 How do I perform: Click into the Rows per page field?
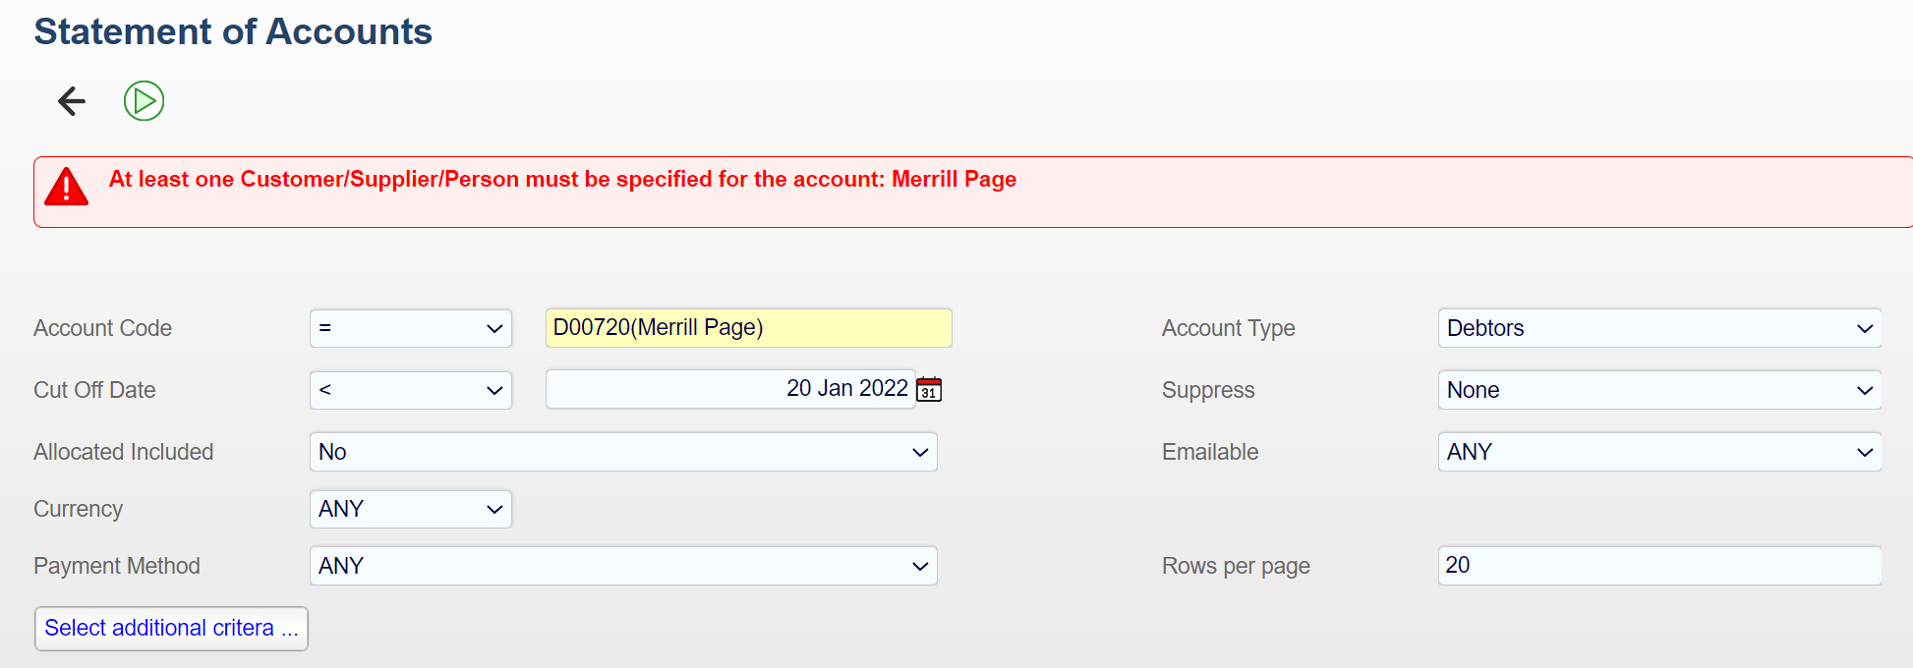(1658, 566)
